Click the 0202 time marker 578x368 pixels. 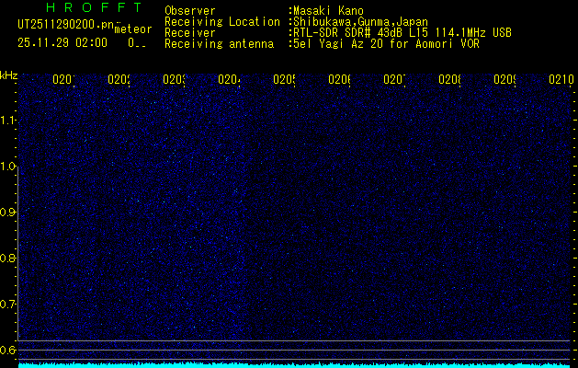click(x=119, y=79)
